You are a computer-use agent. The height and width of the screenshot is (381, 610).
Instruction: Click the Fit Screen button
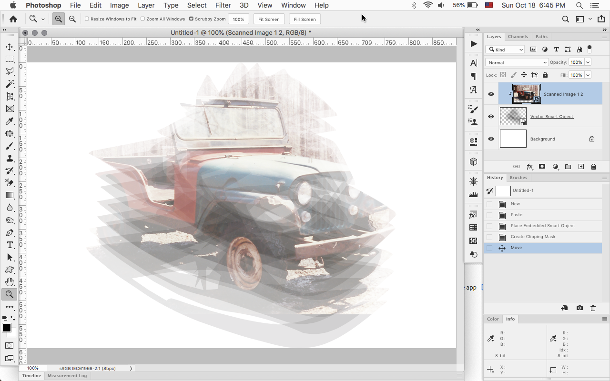pos(268,19)
